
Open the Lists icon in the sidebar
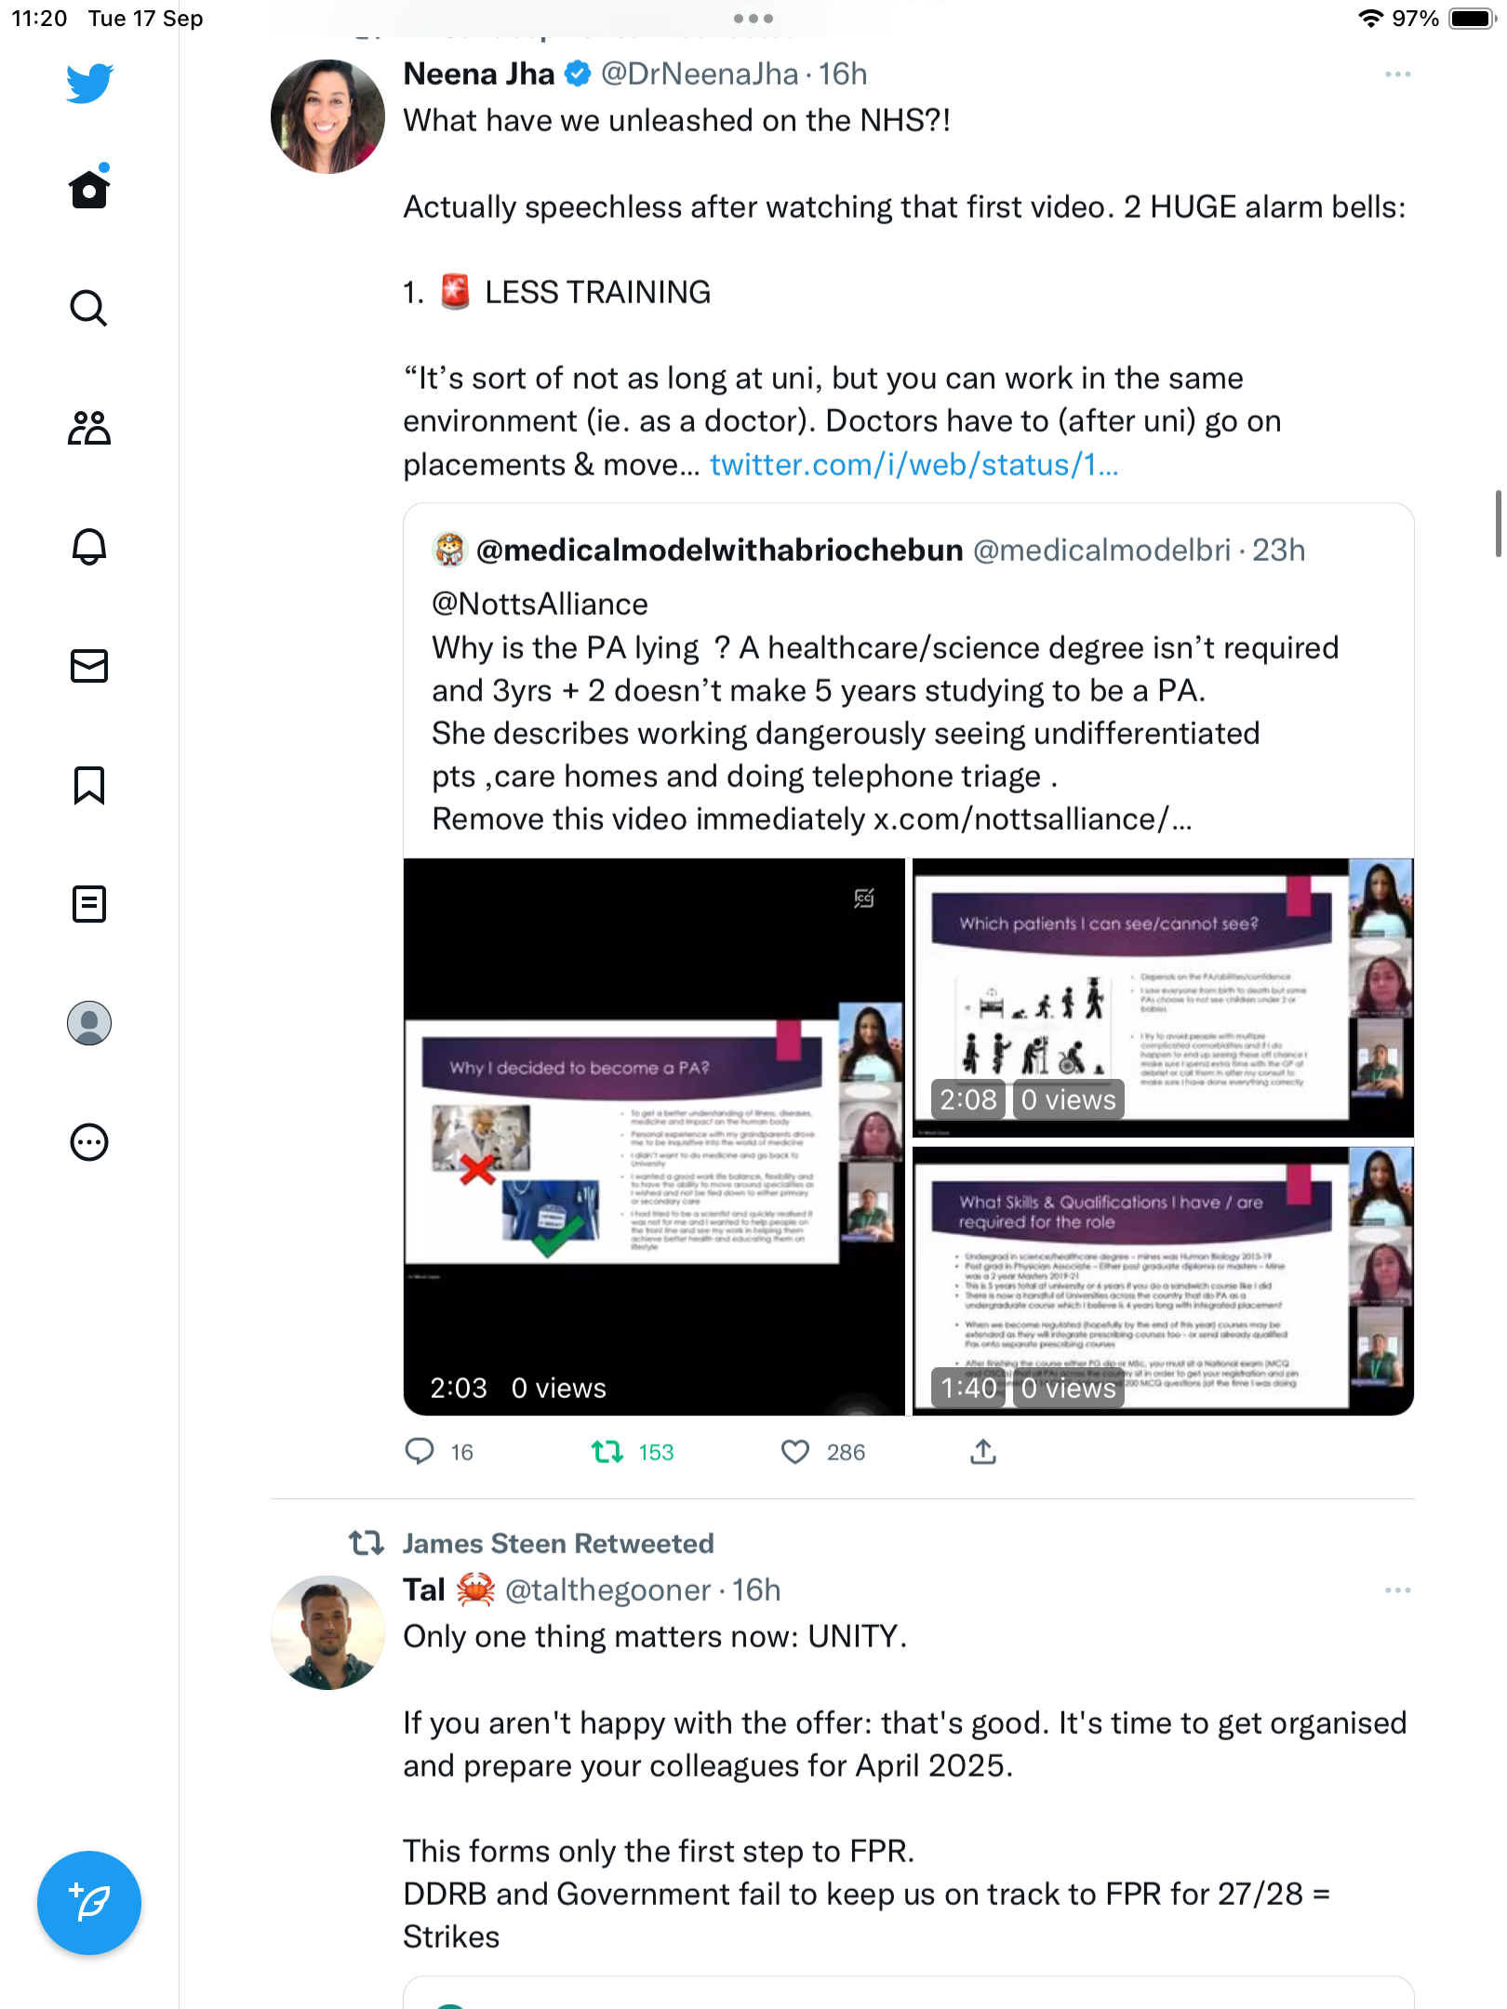point(89,904)
